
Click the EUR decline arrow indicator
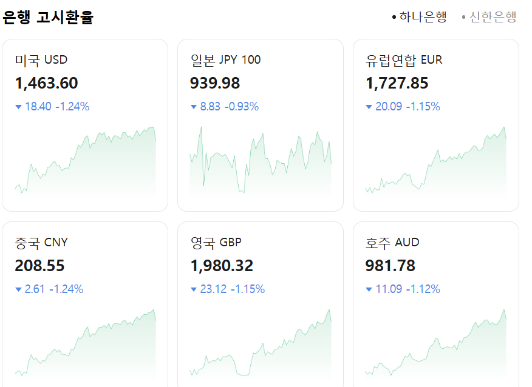[x=369, y=106]
